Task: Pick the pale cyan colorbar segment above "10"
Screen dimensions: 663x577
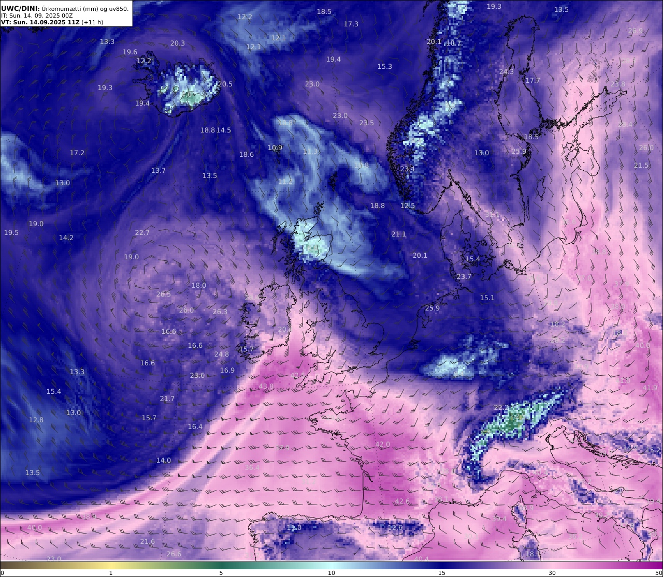Action: 331,565
